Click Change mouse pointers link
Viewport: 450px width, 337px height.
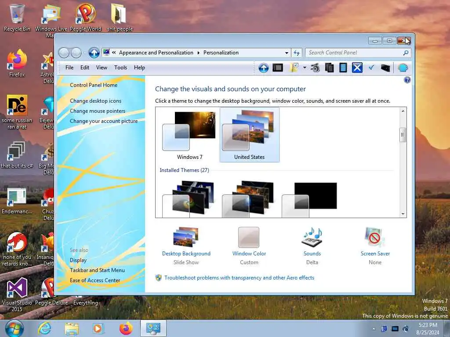tap(98, 111)
